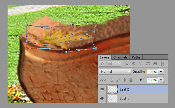Lock transparent pixels icon
175x108 pixels.
pyautogui.click(x=111, y=80)
